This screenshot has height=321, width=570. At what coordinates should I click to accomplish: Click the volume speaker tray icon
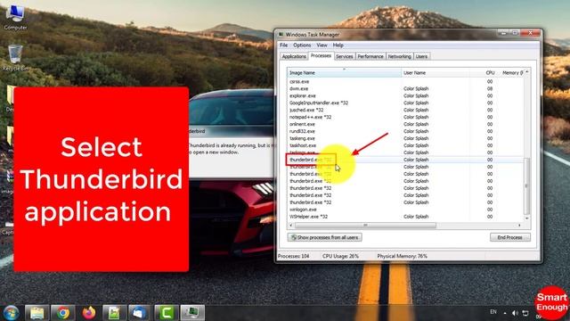tap(515, 313)
